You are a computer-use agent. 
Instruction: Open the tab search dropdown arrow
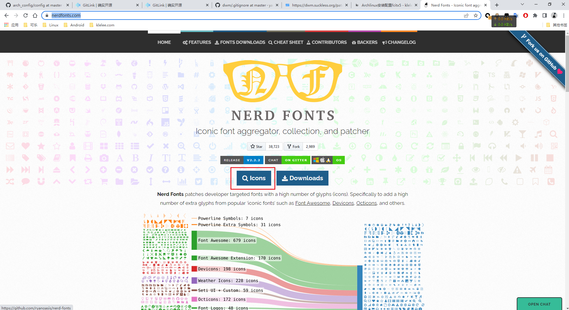pos(522,4)
